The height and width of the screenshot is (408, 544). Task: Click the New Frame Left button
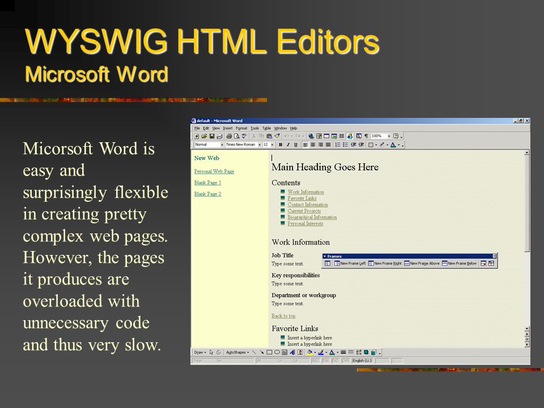pos(350,263)
